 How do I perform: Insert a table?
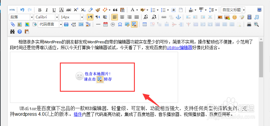(x=145, y=24)
